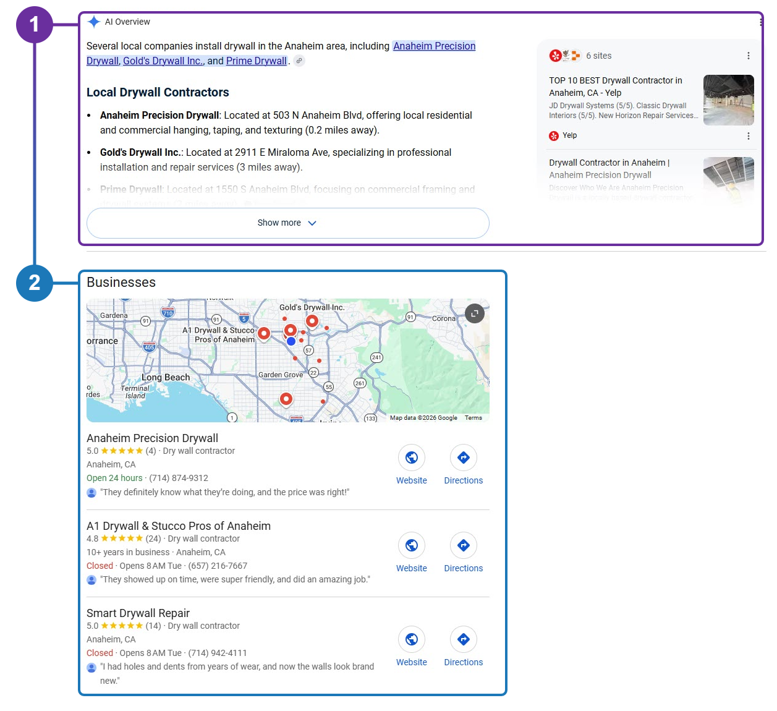Click Map data ©2026 Google text
Viewport: 777px width, 711px height.
423,418
